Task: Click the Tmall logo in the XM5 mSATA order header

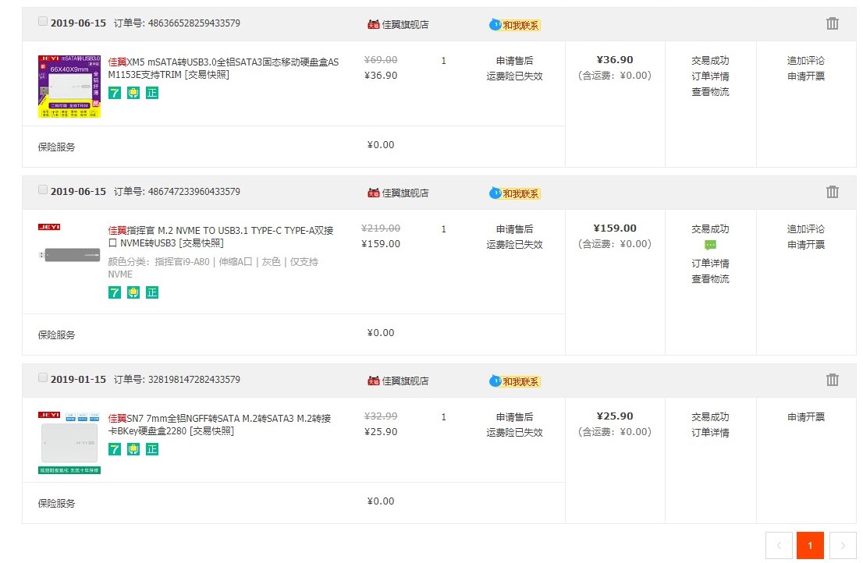Action: 374,24
